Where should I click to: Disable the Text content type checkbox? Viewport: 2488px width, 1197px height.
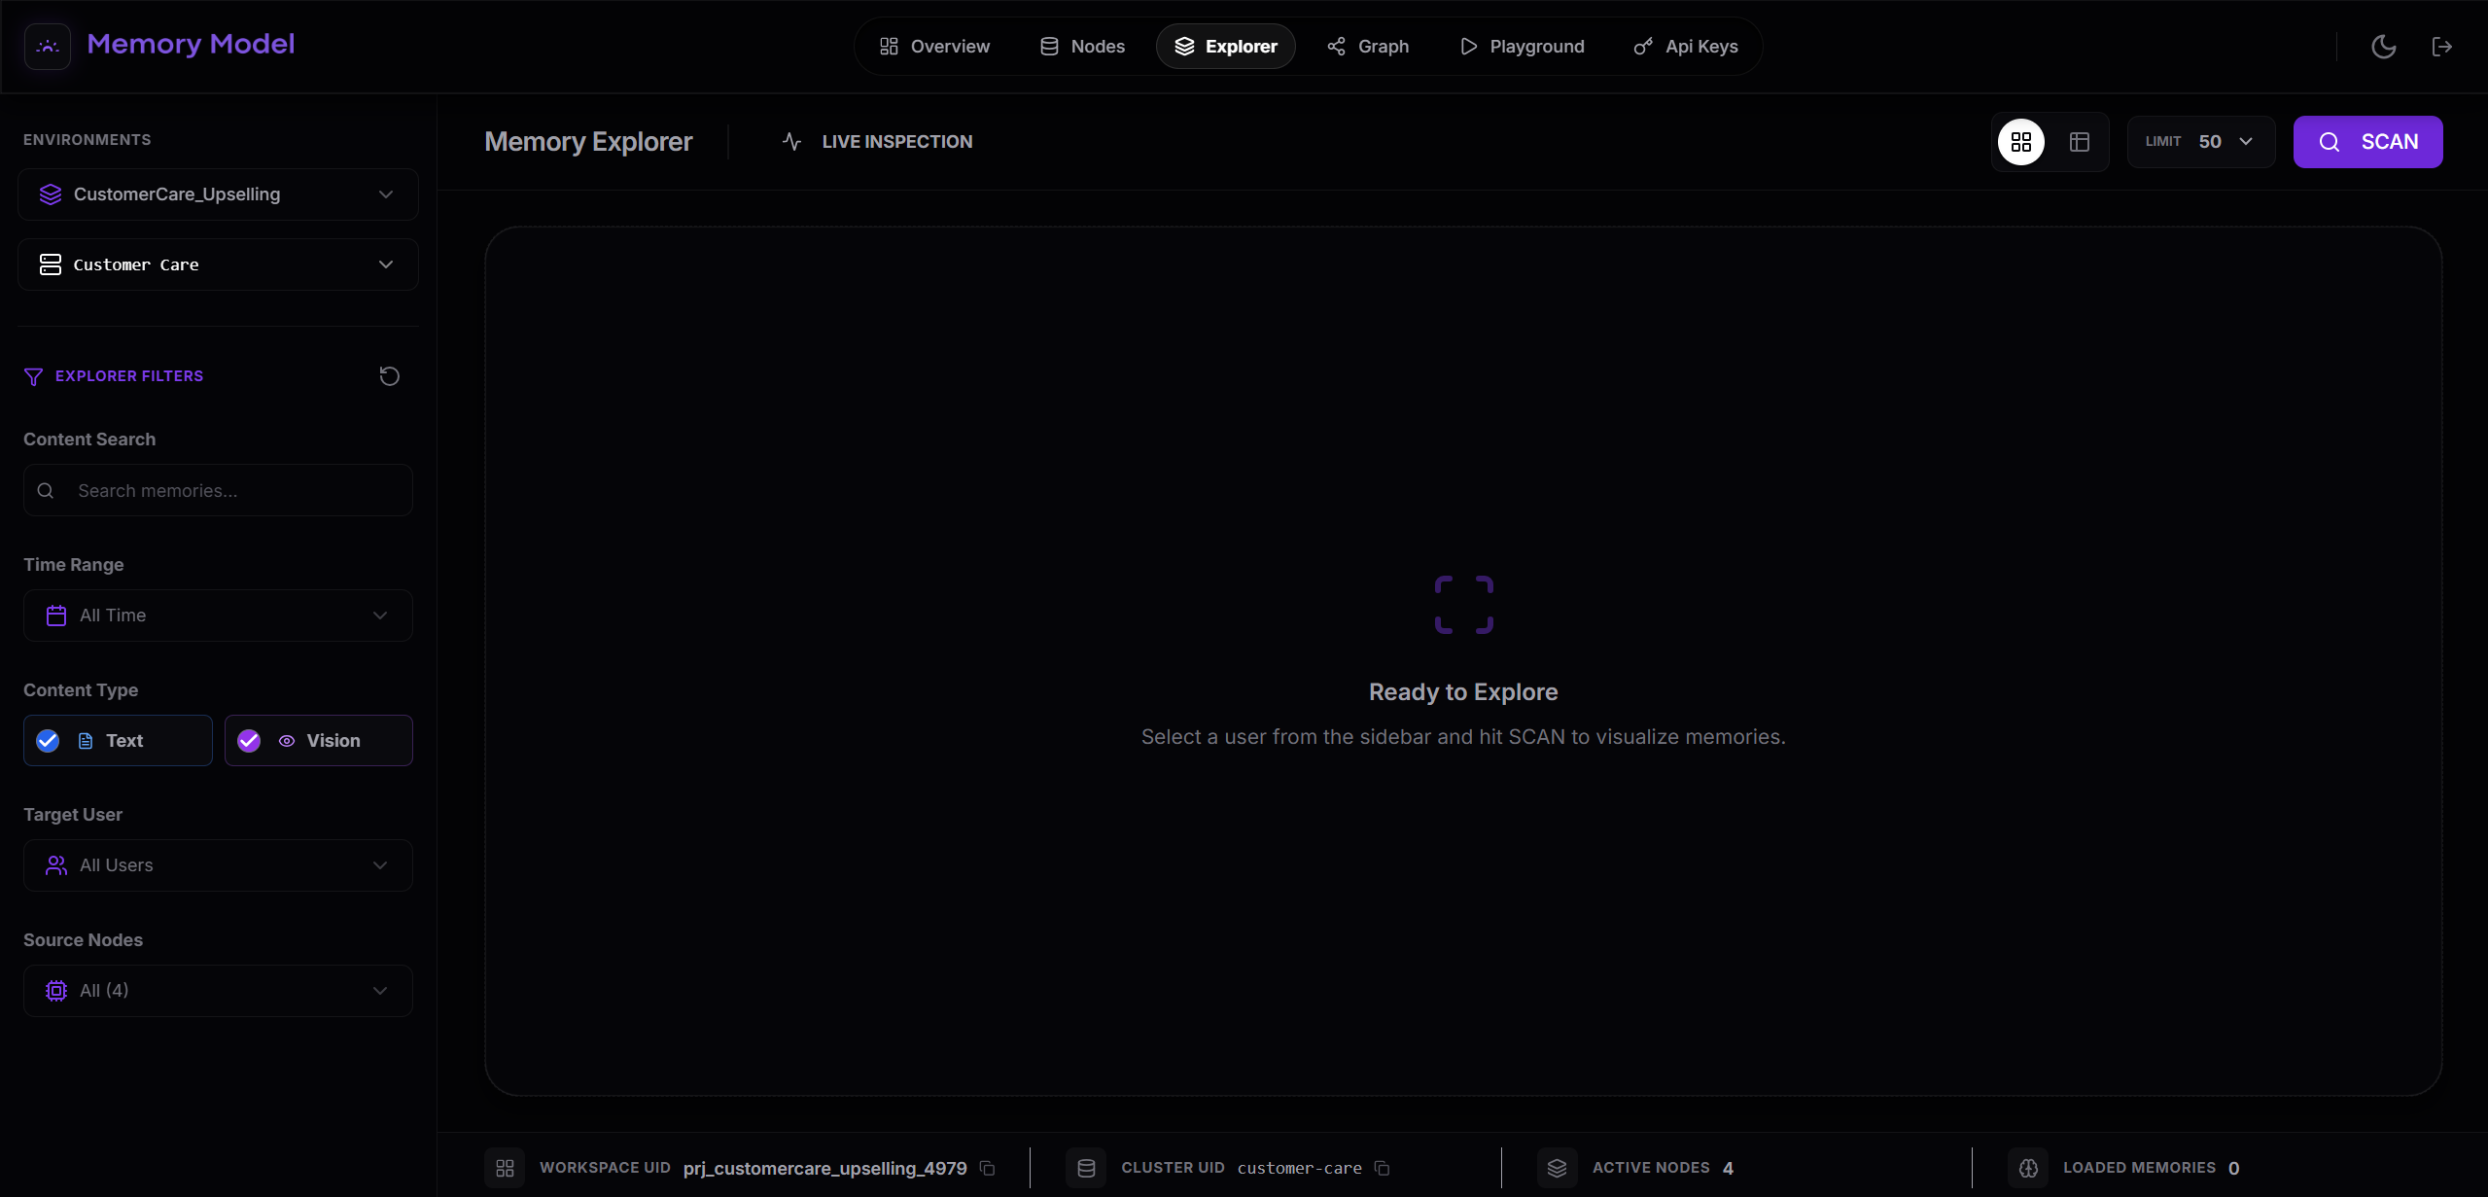(46, 740)
